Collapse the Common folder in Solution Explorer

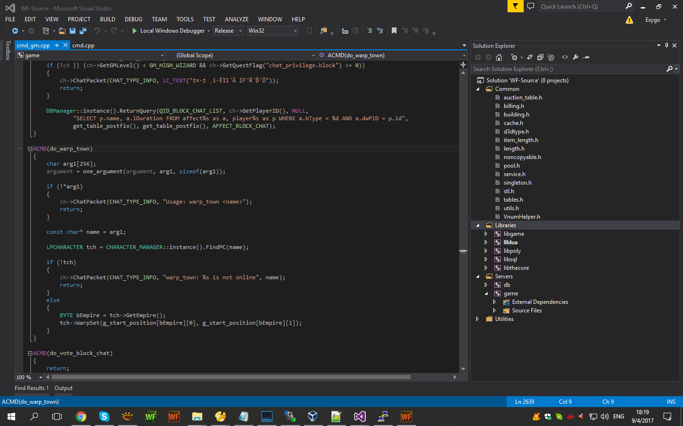[478, 89]
